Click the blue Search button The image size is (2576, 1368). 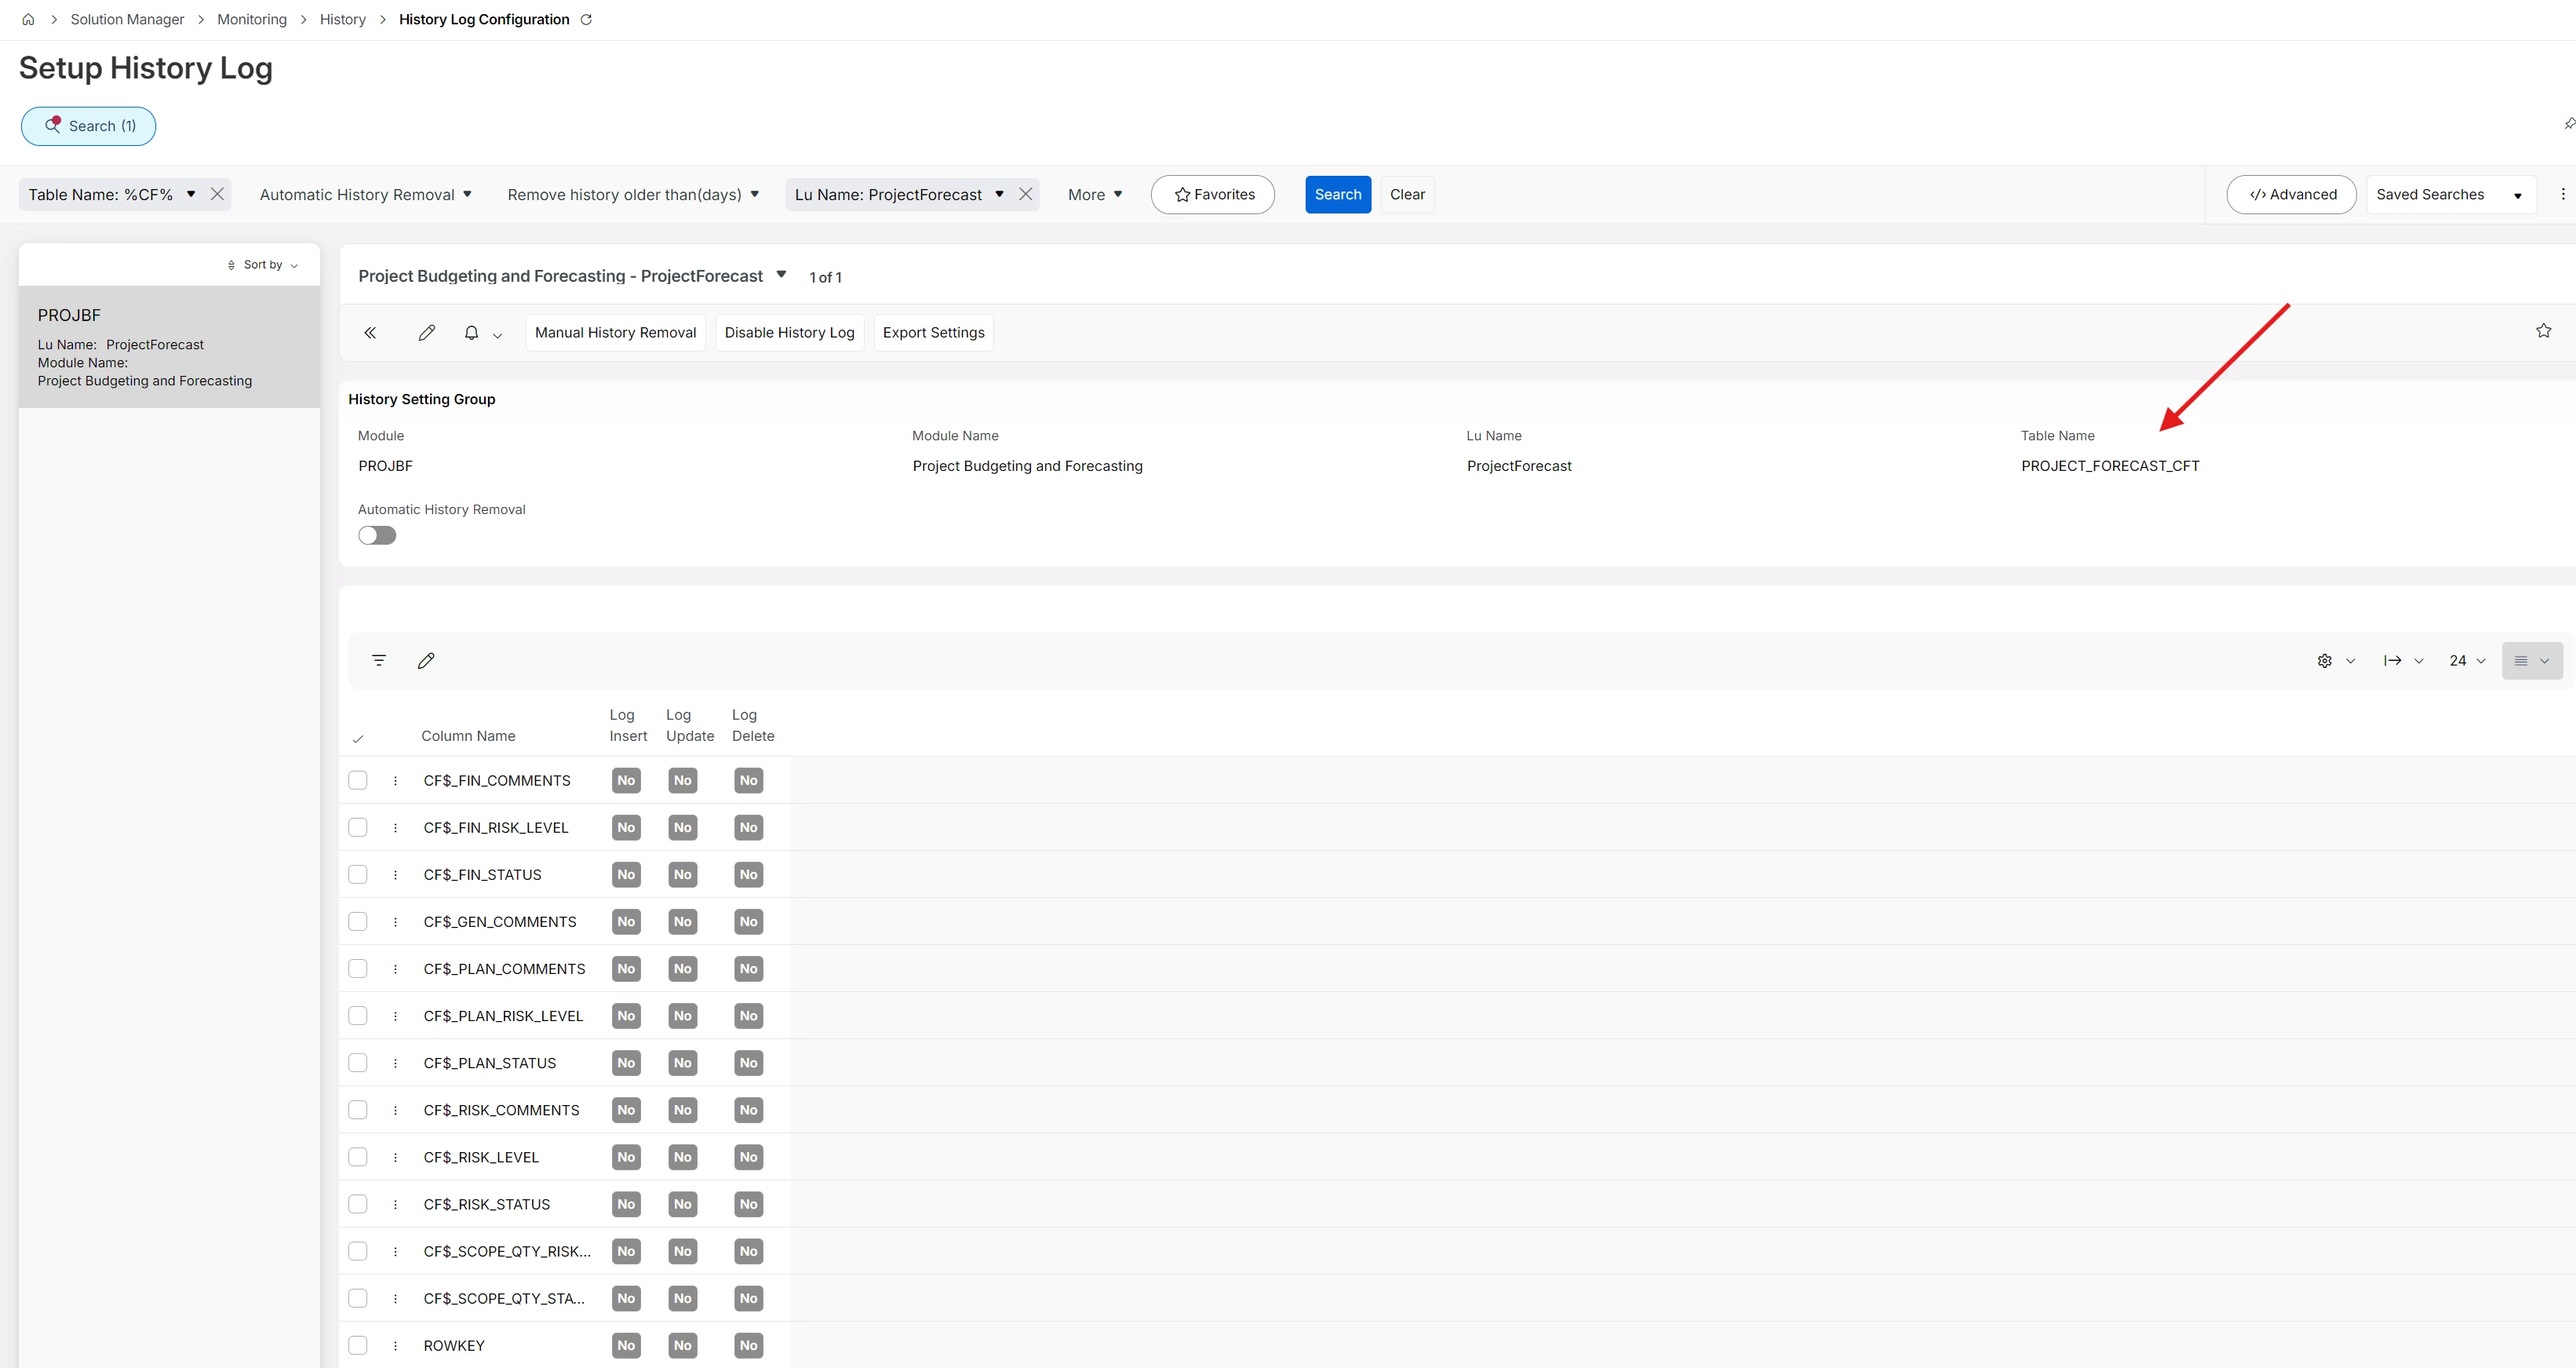1337,195
